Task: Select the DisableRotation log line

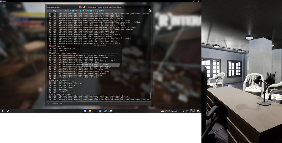Action: (x=79, y=71)
